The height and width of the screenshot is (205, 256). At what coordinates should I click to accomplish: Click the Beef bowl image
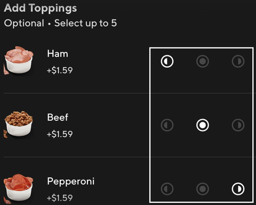click(x=19, y=125)
